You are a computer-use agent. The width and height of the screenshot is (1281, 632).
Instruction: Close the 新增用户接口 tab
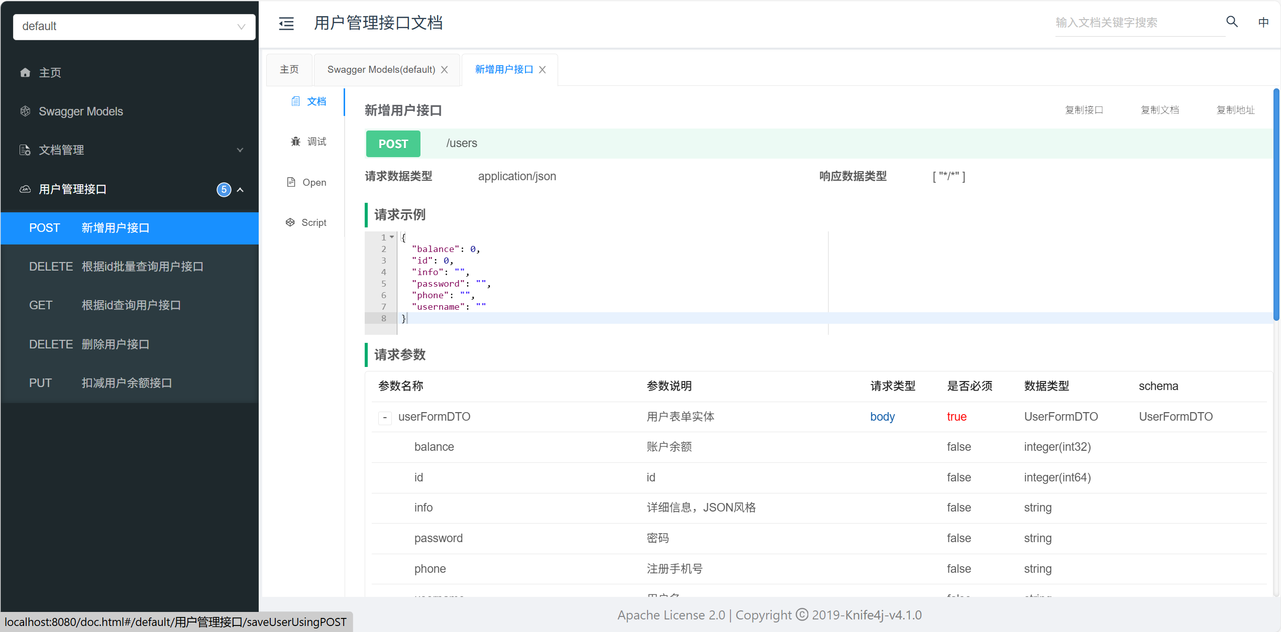coord(543,70)
